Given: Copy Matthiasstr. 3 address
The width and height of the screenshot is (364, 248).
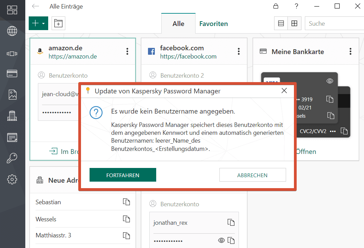Looking at the screenshot, I should (x=126, y=235).
